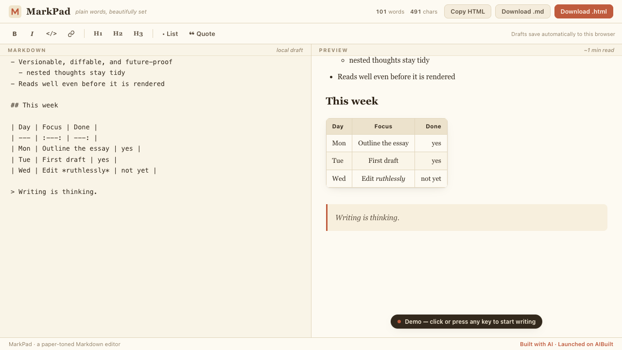Click the 'Edit ruthlessly' preview table cell

(x=383, y=178)
